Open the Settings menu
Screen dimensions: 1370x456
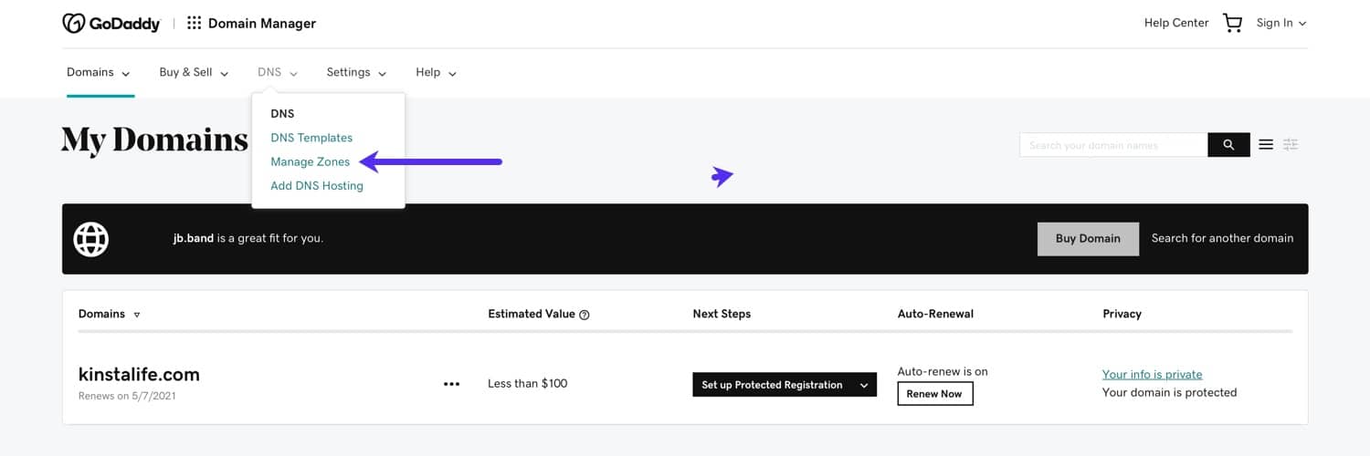click(x=356, y=73)
